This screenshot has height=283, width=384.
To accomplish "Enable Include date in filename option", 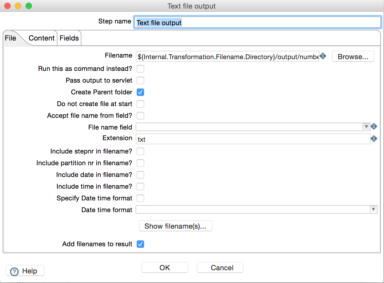I will 140,175.
